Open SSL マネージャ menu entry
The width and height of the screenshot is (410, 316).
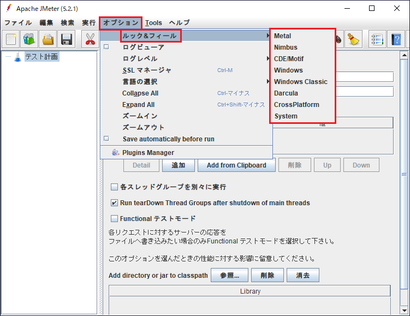pos(185,70)
